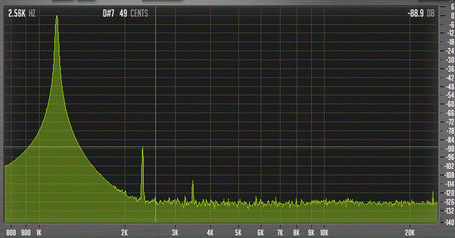Viewport: 455px width, 238px height.
Task: Click the 5K frequency axis label
Action: pyautogui.click(x=238, y=233)
